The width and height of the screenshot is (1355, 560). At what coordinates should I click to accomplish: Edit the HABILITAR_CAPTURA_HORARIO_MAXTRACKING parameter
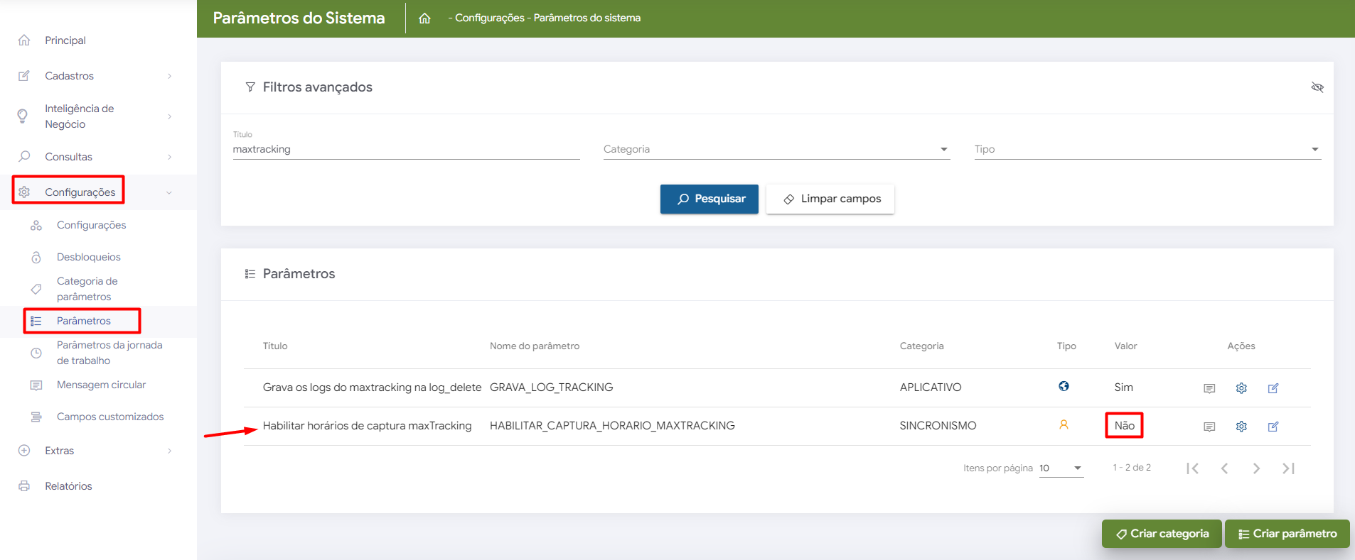[x=1273, y=427]
